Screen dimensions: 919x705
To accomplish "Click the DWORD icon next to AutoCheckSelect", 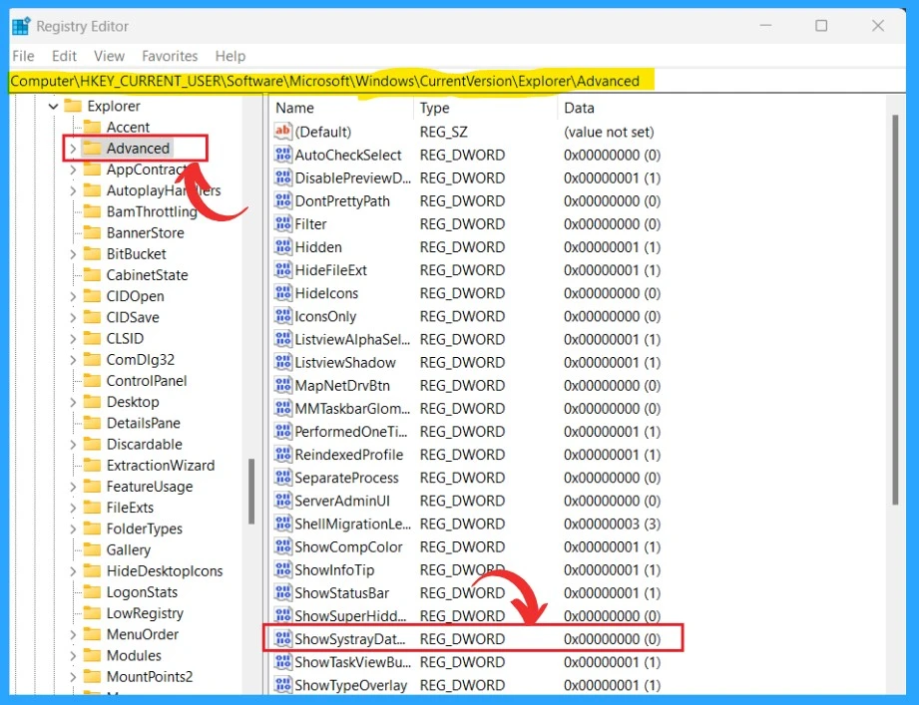I will point(283,155).
